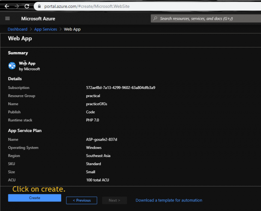The width and height of the screenshot is (261, 211).
Task: Click the Region value Southeast Asia
Action: point(98,156)
